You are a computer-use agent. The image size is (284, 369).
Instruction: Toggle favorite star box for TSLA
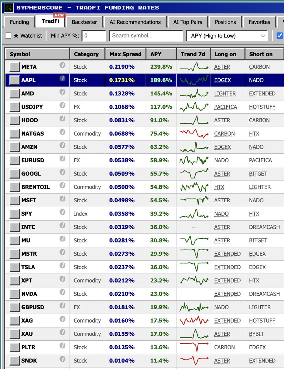point(14,267)
